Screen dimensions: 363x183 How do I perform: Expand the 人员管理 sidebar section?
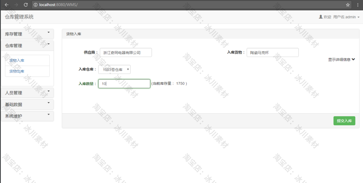[x=27, y=93]
